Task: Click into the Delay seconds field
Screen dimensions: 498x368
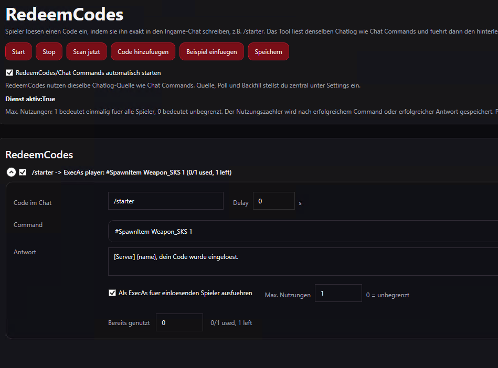Action: click(274, 201)
